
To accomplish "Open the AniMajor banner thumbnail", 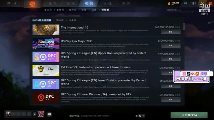I will click(46, 43).
